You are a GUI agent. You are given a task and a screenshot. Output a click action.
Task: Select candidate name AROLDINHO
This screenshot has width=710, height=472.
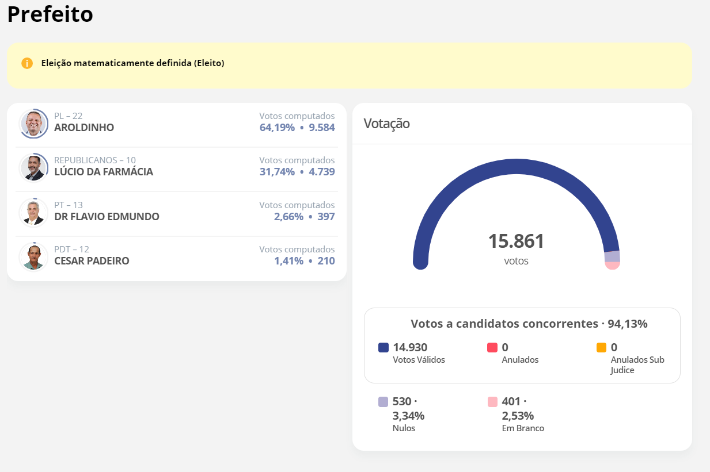84,128
